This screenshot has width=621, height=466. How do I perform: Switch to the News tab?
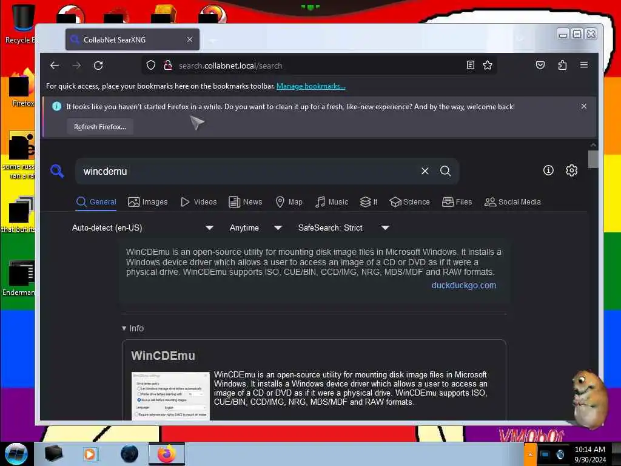pos(246,201)
